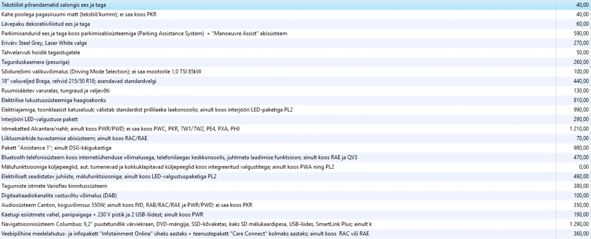Pick the Tagurduskaamera (pesuriga) item
This screenshot has width=591, height=239.
click(35, 62)
